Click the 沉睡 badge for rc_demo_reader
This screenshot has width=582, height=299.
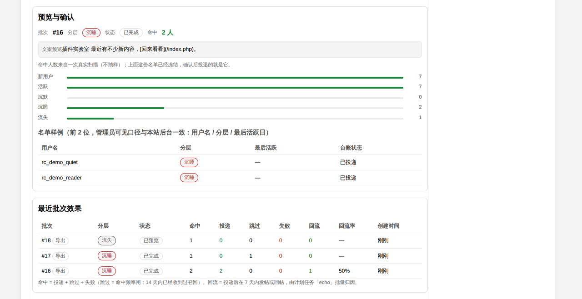click(x=189, y=178)
